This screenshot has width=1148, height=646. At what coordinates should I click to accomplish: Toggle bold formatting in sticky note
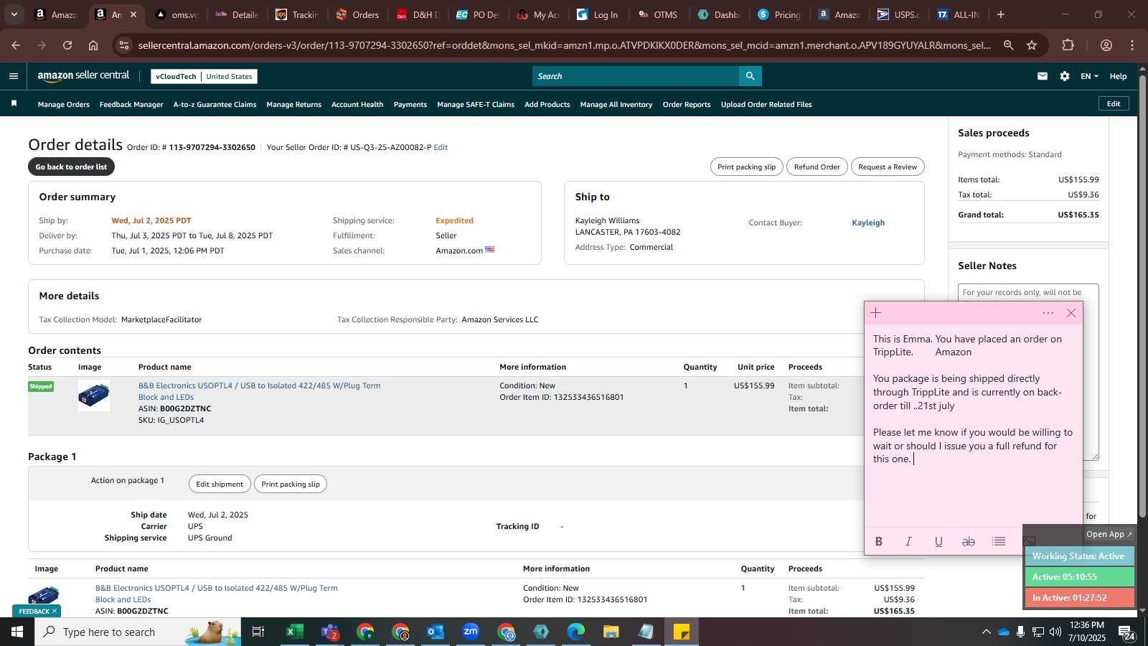coord(879,542)
